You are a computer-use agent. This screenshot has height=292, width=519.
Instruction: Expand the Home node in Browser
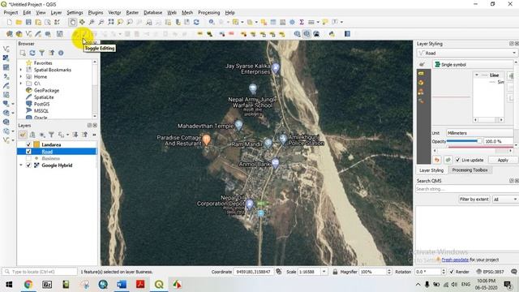point(21,77)
